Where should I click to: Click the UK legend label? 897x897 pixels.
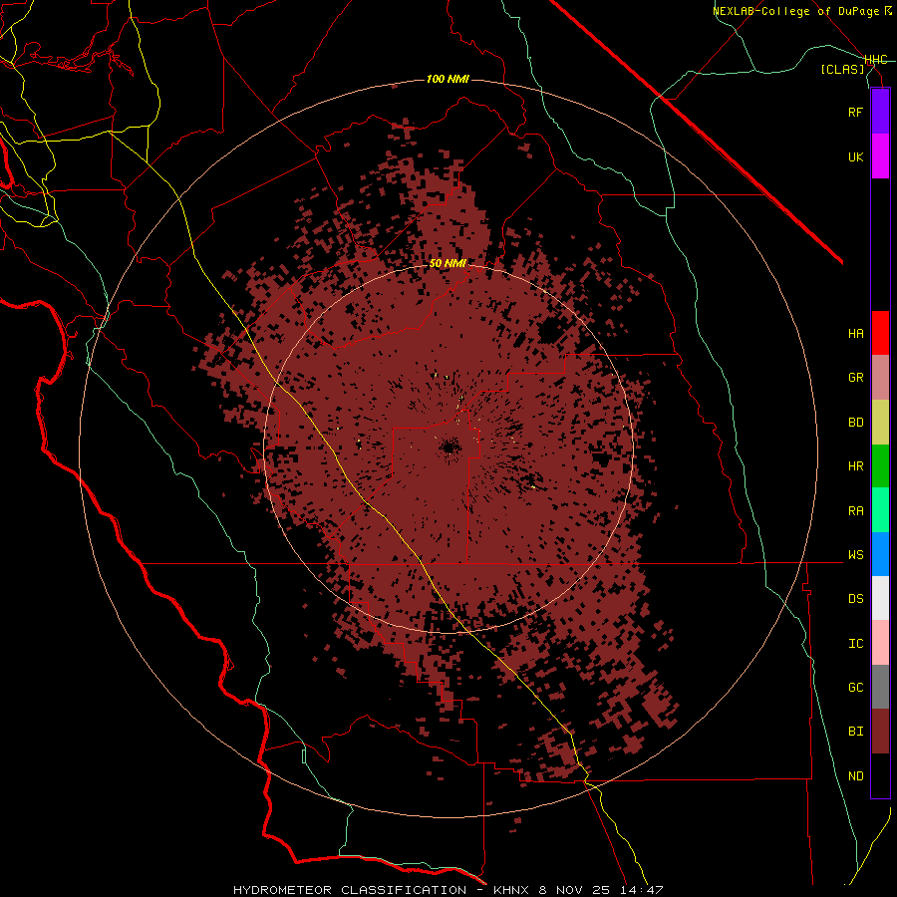pos(855,156)
